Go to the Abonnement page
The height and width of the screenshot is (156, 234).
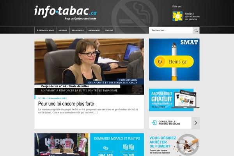(94, 30)
